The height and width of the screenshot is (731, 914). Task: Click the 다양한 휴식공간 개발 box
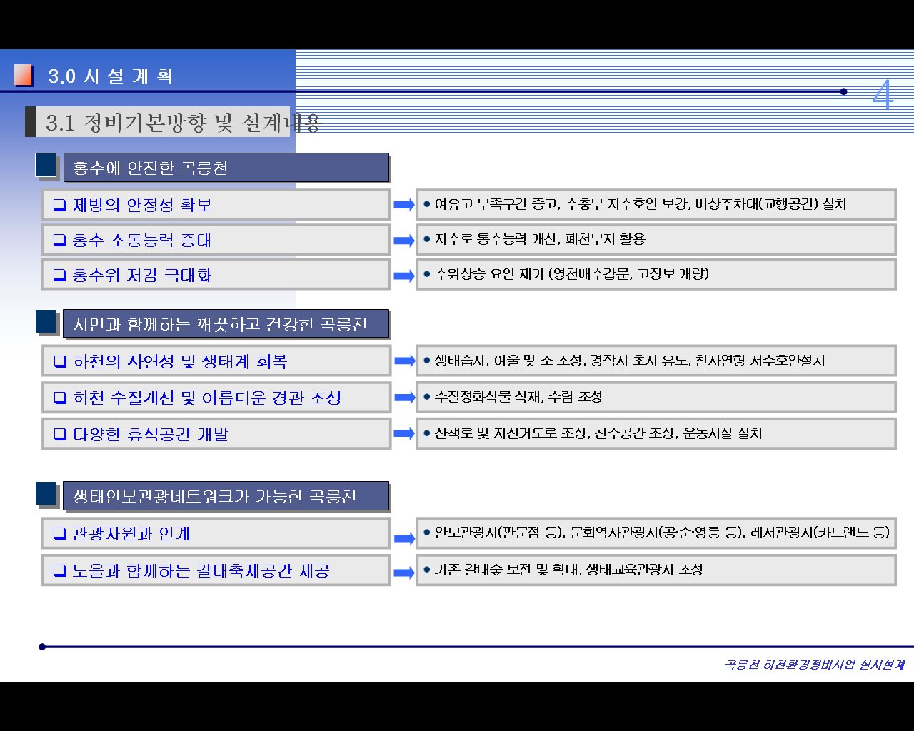click(216, 434)
